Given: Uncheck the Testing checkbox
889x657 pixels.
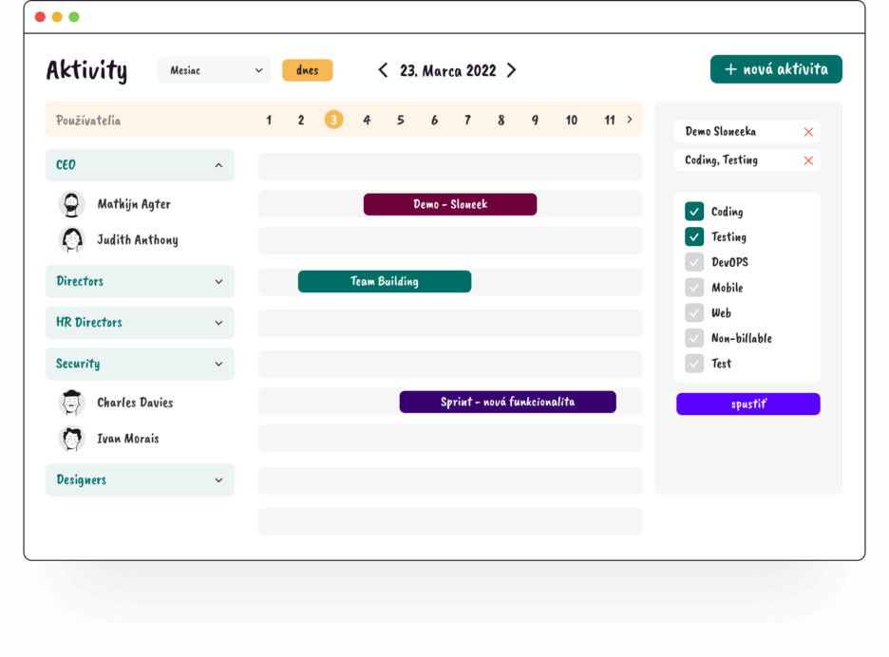Looking at the screenshot, I should pyautogui.click(x=694, y=237).
